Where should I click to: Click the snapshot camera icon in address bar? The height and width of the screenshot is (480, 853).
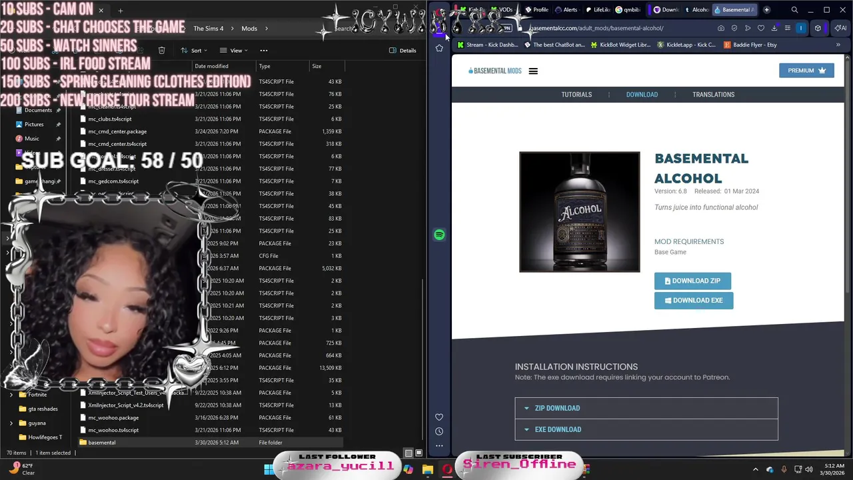pyautogui.click(x=721, y=28)
